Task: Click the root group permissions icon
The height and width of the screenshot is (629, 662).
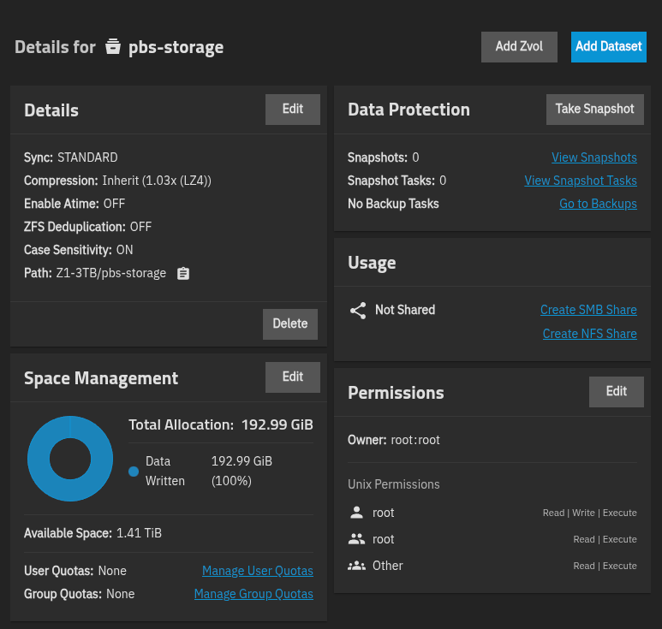Action: 357,539
